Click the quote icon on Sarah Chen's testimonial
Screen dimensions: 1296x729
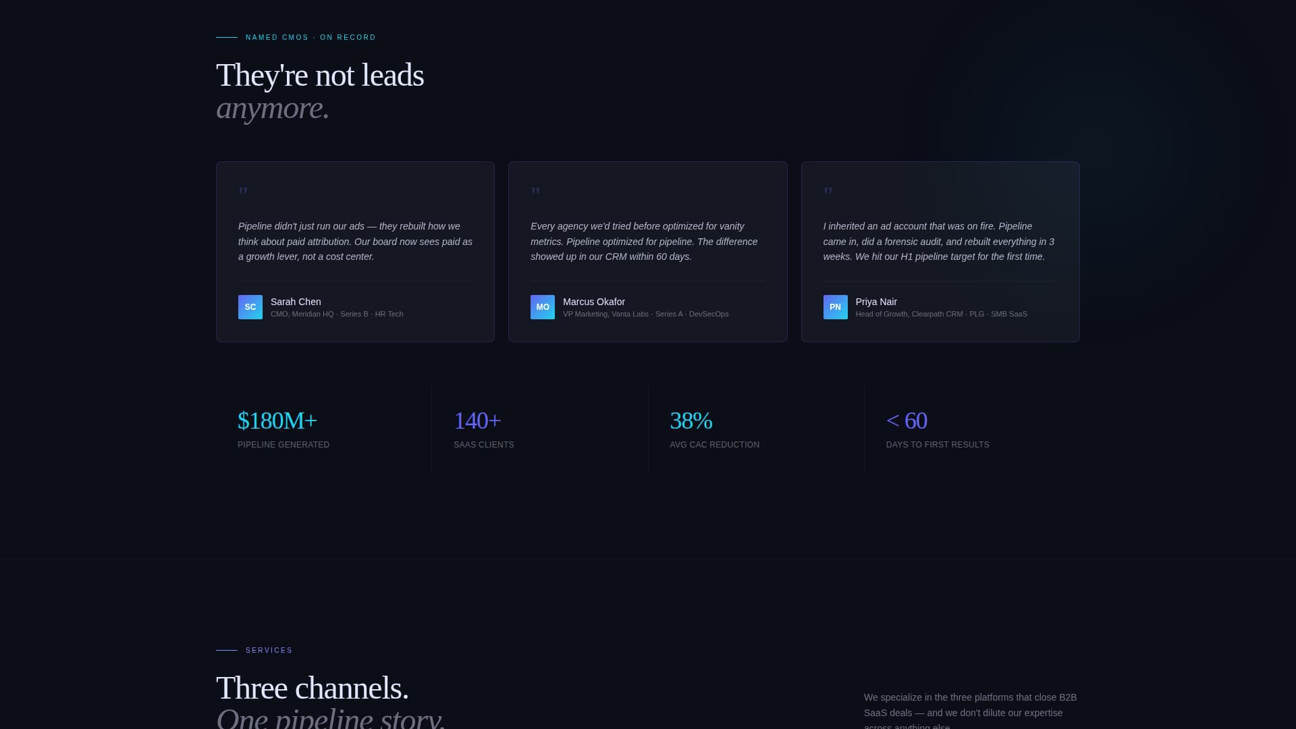[x=244, y=191]
